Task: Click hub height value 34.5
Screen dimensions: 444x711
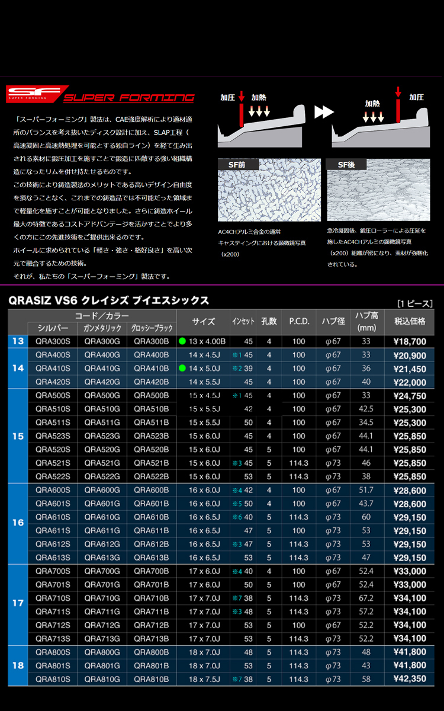Action: [x=366, y=422]
